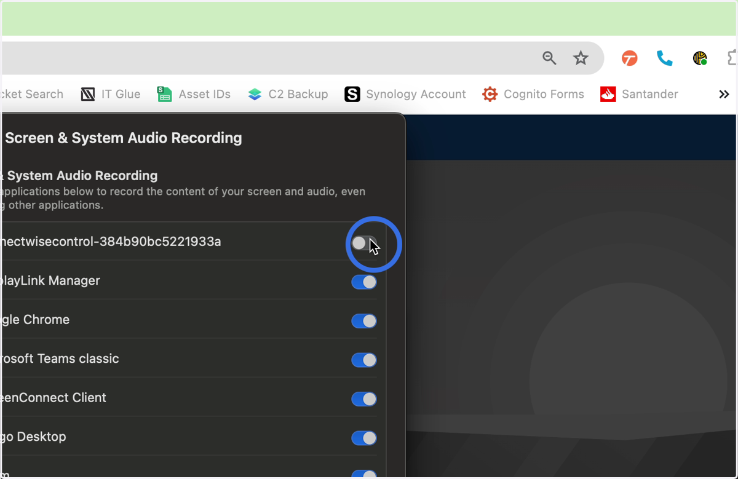Show more bookmarks via double chevron

coord(724,94)
